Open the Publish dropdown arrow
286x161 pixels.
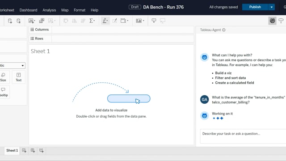point(271,7)
